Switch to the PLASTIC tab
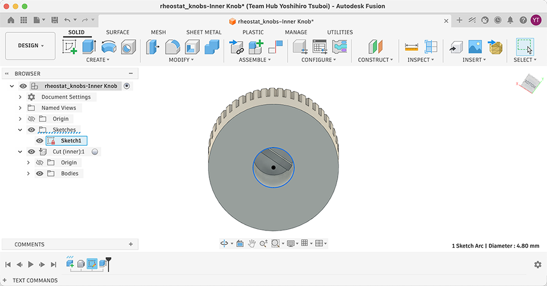 tap(253, 32)
